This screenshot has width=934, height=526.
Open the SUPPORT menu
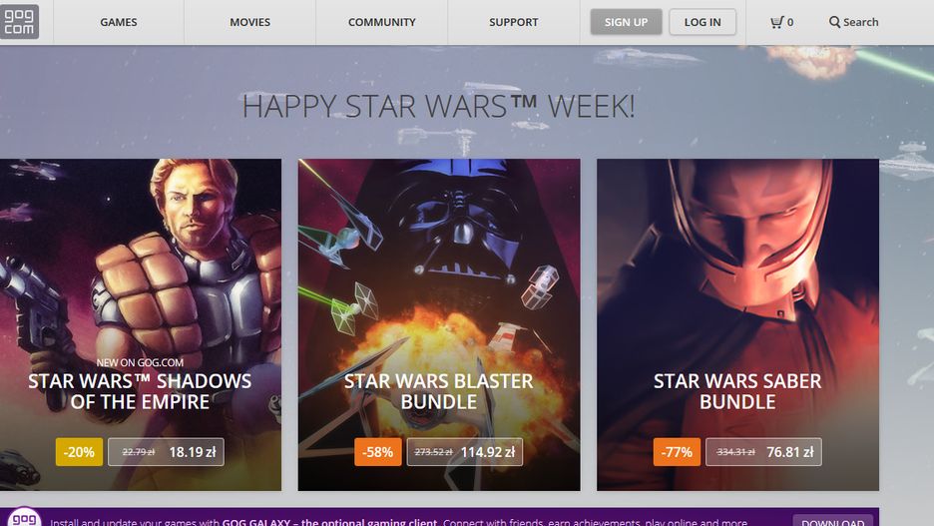tap(514, 22)
